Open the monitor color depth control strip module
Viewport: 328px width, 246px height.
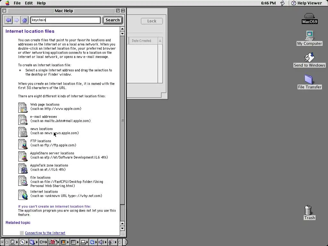pyautogui.click(x=65, y=242)
